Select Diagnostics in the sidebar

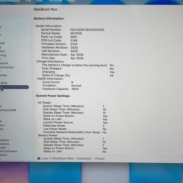(2, 51)
